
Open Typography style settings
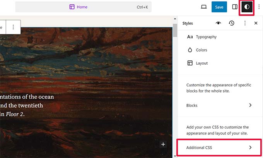[206, 37]
